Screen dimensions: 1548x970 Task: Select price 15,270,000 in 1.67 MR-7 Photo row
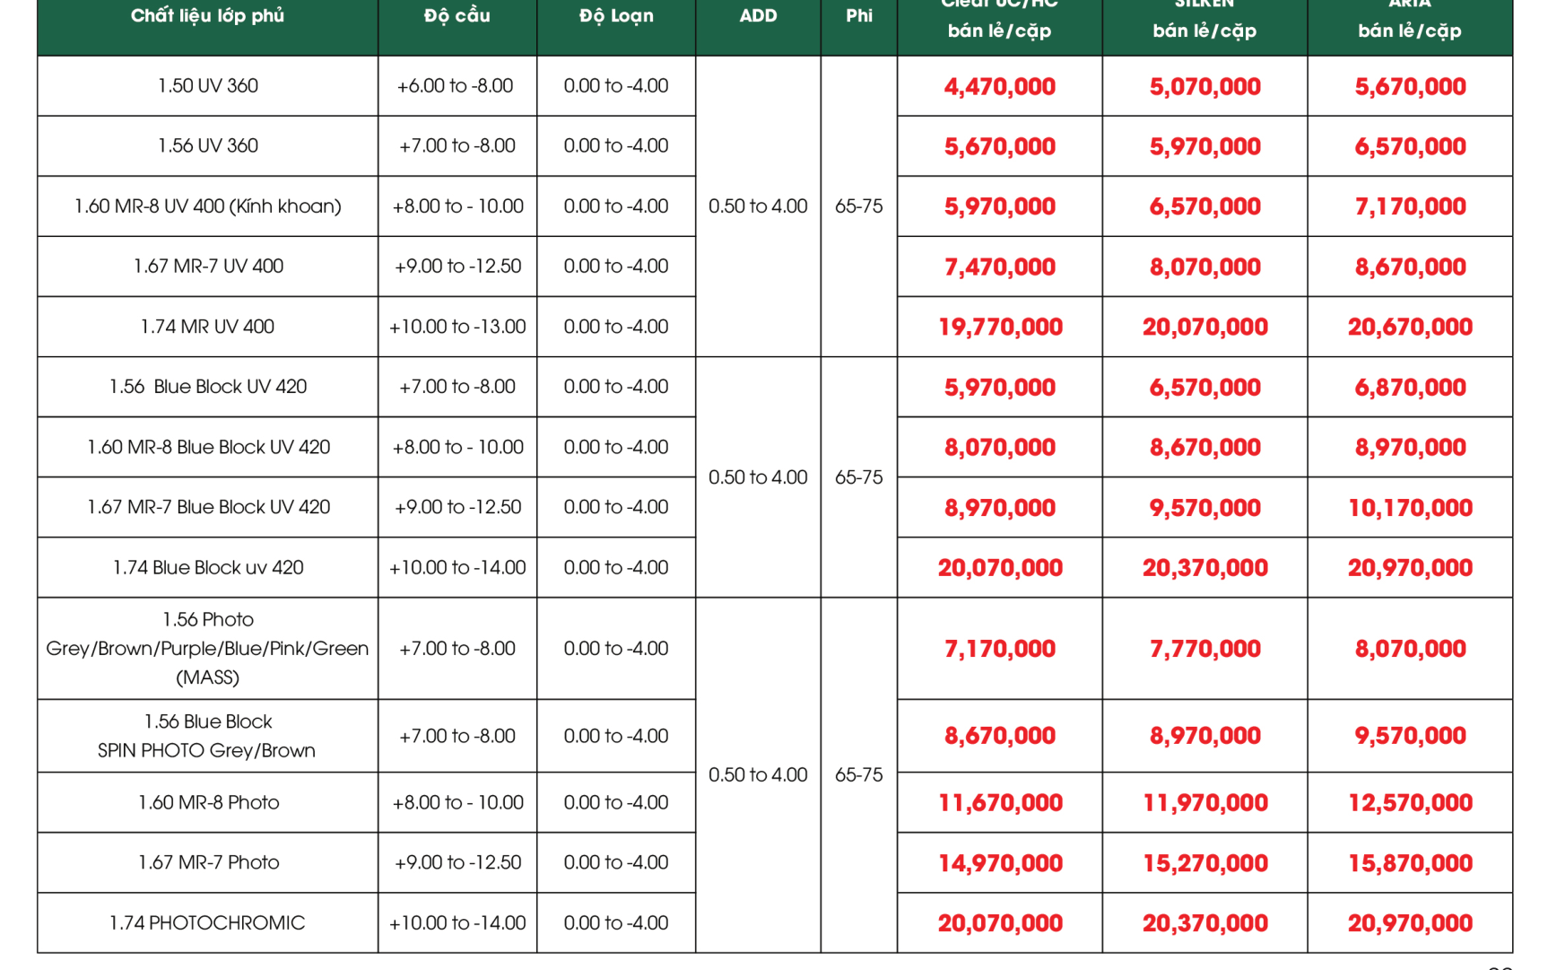point(1204,863)
